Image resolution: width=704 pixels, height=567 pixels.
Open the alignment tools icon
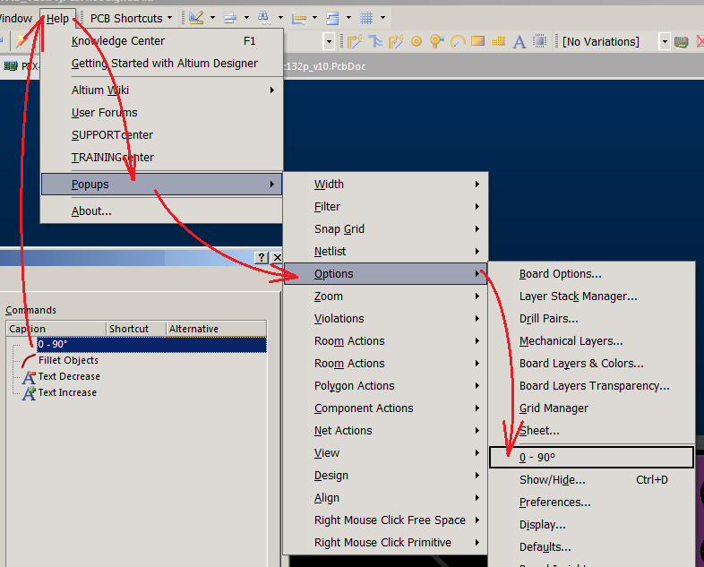click(x=230, y=18)
